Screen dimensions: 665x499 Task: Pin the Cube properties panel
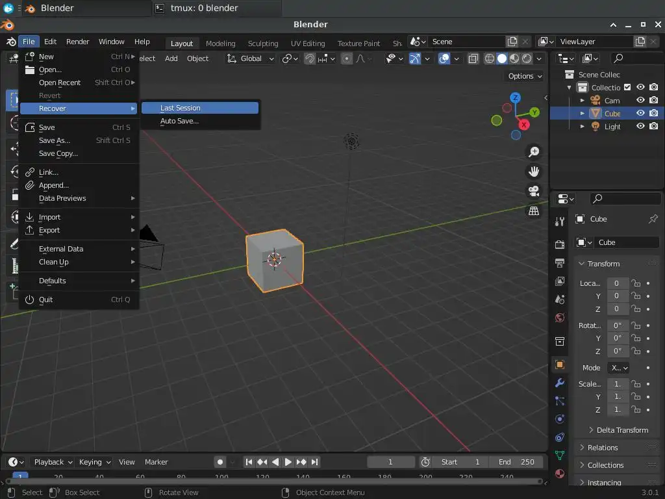pyautogui.click(x=653, y=219)
